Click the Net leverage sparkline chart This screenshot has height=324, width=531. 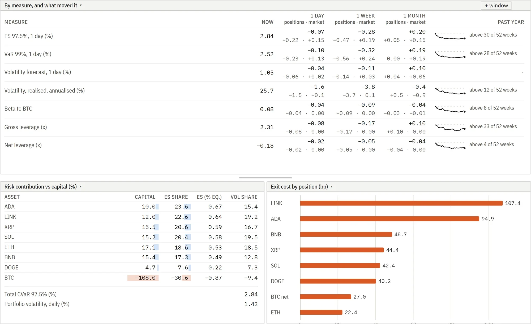click(450, 145)
